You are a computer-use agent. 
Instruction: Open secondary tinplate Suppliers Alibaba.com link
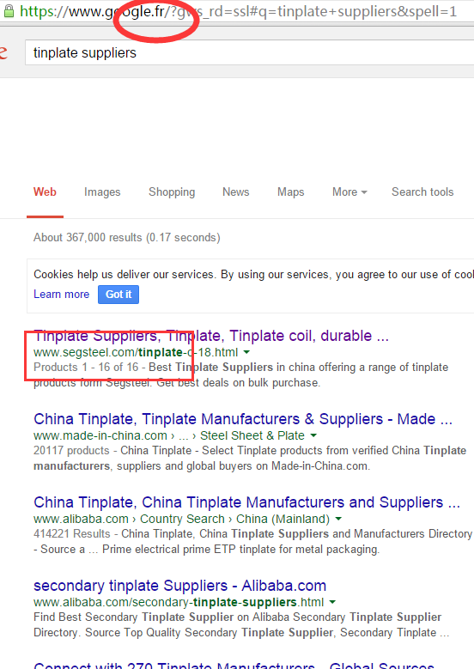pyautogui.click(x=179, y=586)
